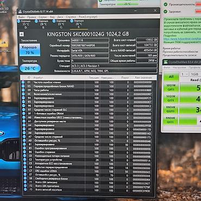
Task: Click status circle of attribute F5 row
Action: coord(25,190)
